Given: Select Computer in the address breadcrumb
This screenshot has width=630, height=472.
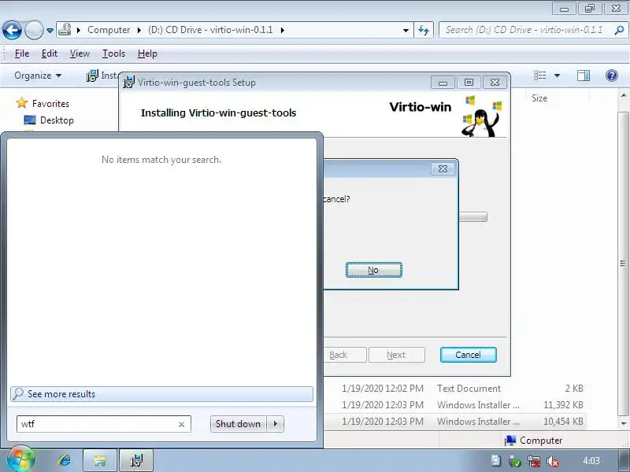Looking at the screenshot, I should coord(109,30).
